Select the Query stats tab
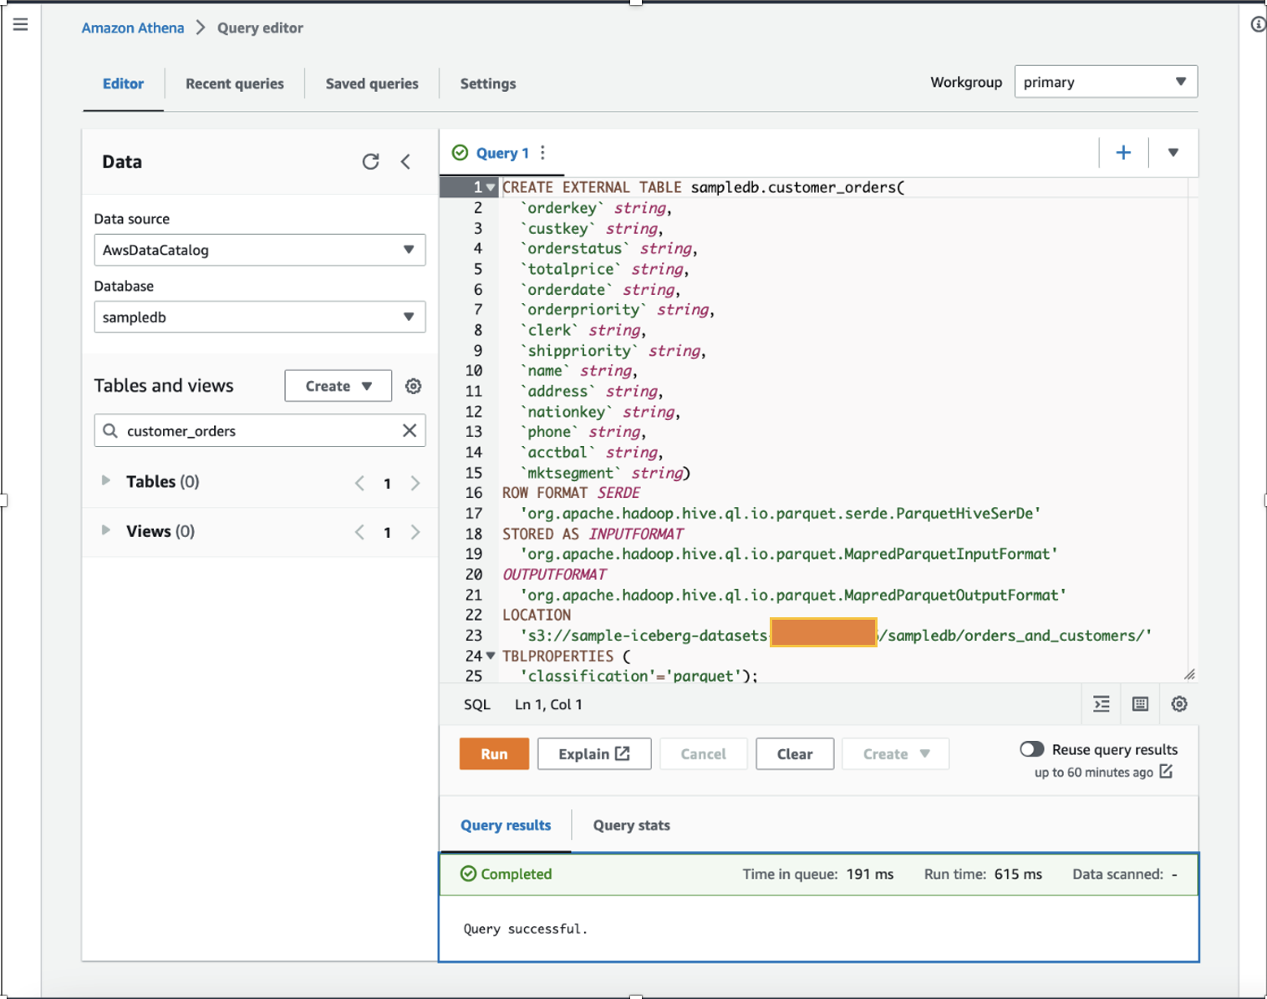 [632, 825]
